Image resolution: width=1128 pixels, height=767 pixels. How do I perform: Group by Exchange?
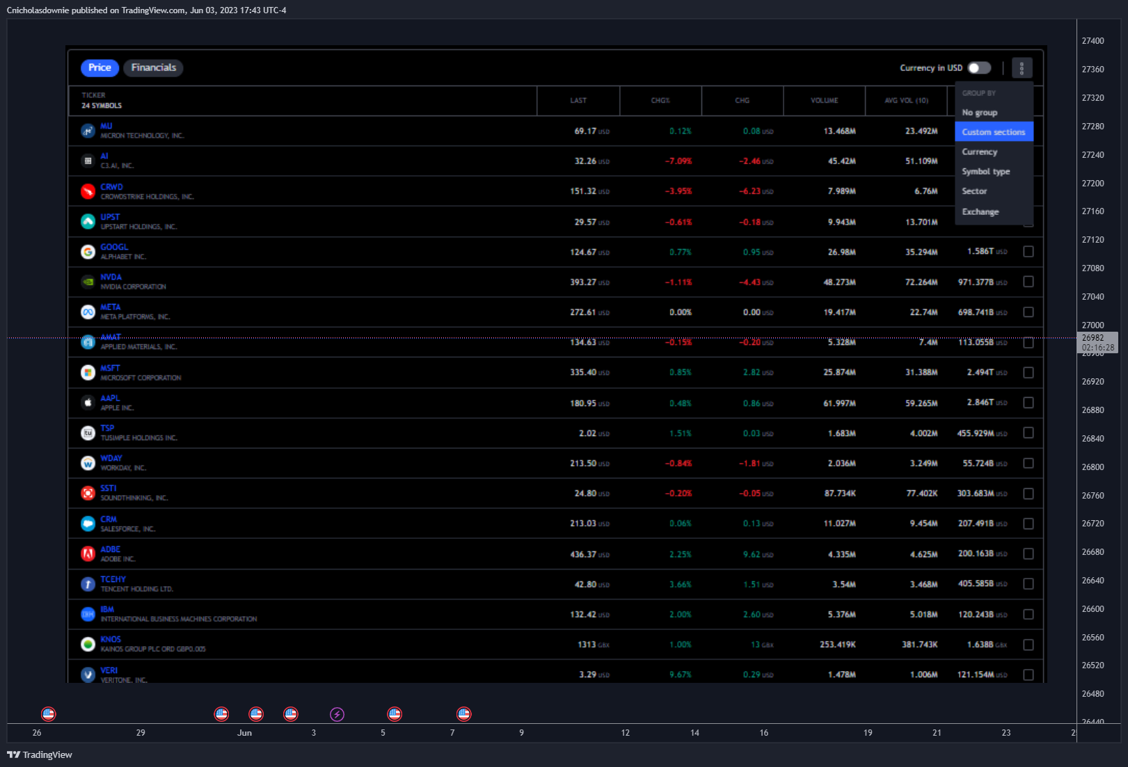(994, 212)
